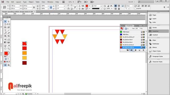Toggle Formatting Affects Container in toolbox

[6, 59]
